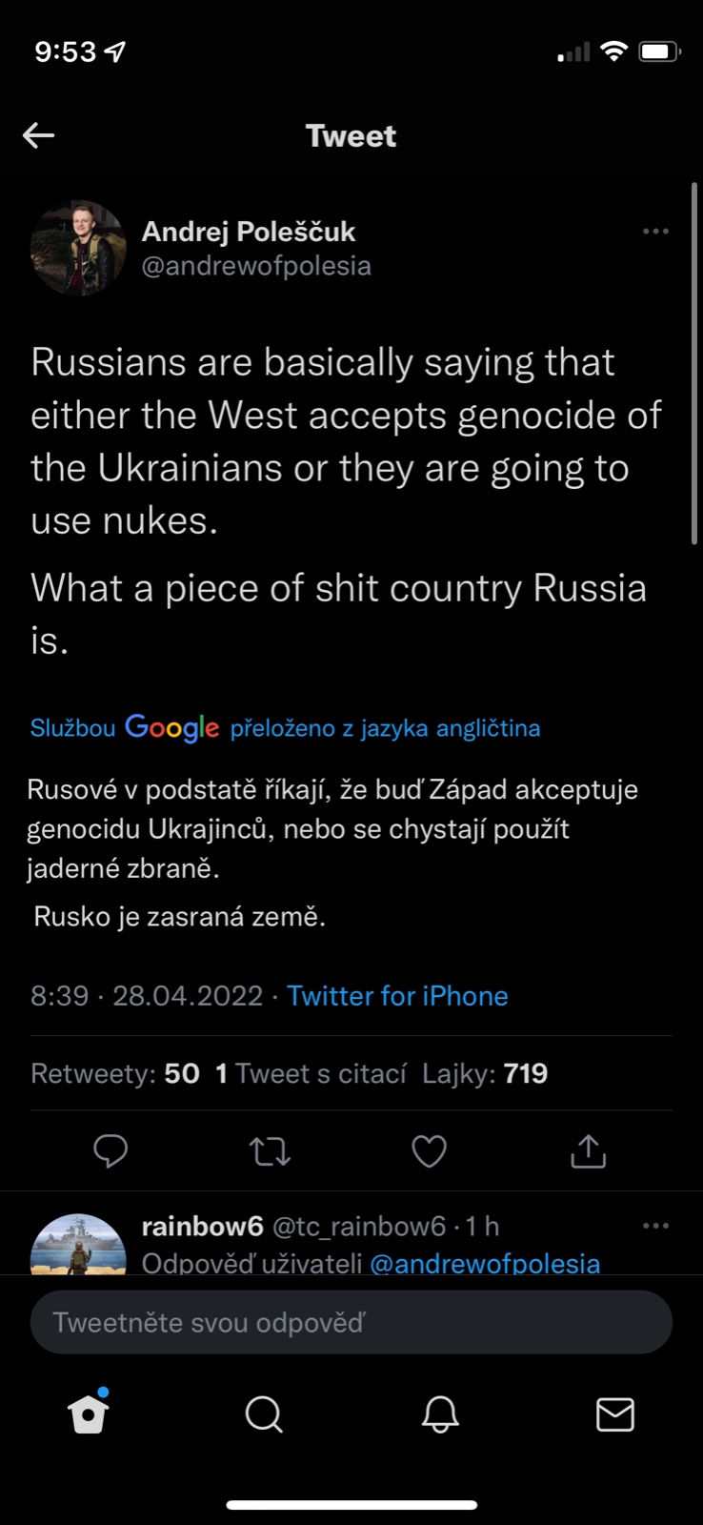The image size is (703, 1525).
Task: View the Lajky 719 likes list
Action: (x=485, y=1073)
